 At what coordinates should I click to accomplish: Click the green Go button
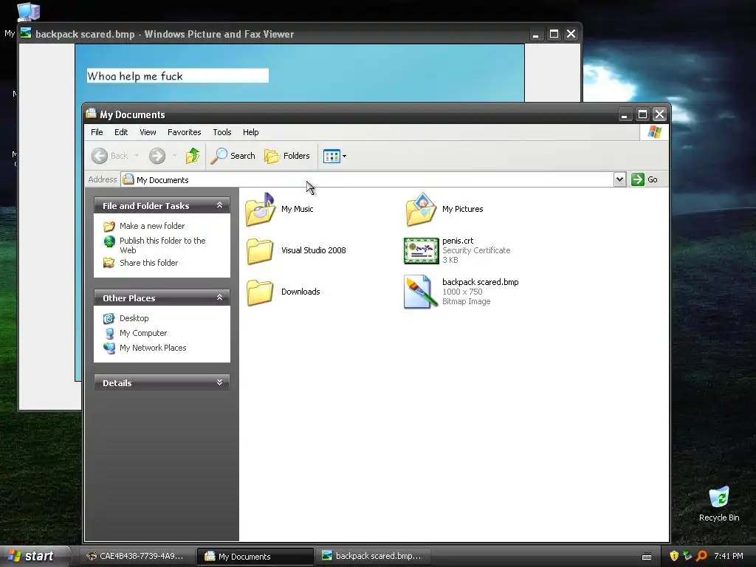click(x=645, y=179)
